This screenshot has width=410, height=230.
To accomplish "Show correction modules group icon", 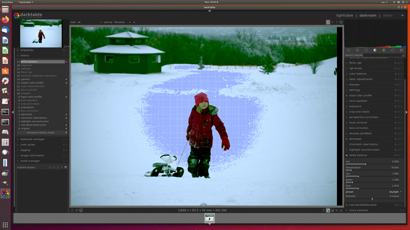I will click(393, 50).
